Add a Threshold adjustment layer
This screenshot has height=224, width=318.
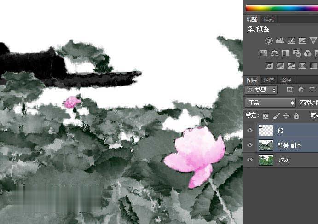(x=291, y=65)
